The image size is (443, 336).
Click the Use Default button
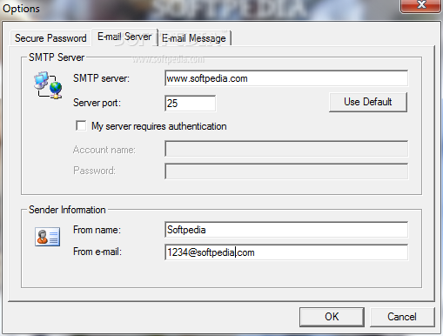tap(368, 102)
